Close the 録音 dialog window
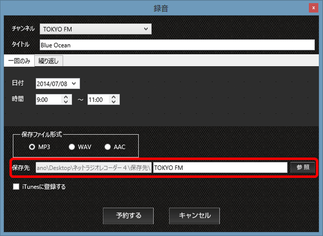The height and width of the screenshot is (236, 323). click(x=313, y=8)
